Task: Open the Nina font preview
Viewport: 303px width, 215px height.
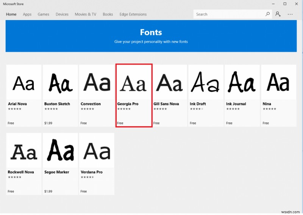Action: click(279, 82)
